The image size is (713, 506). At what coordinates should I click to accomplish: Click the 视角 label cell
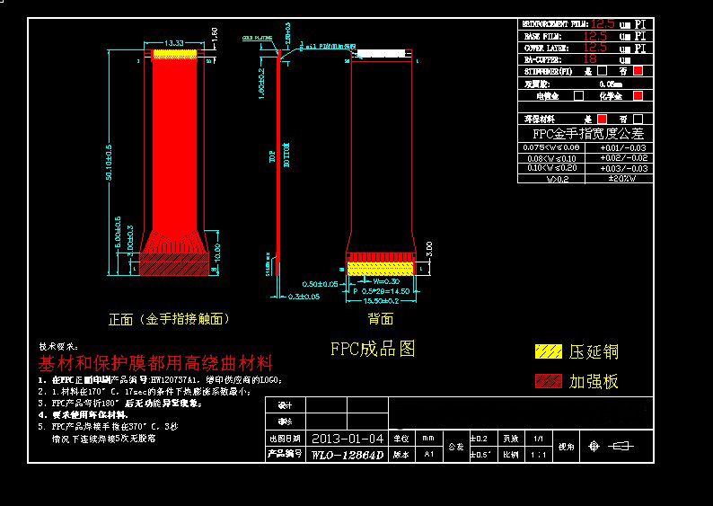coord(566,447)
